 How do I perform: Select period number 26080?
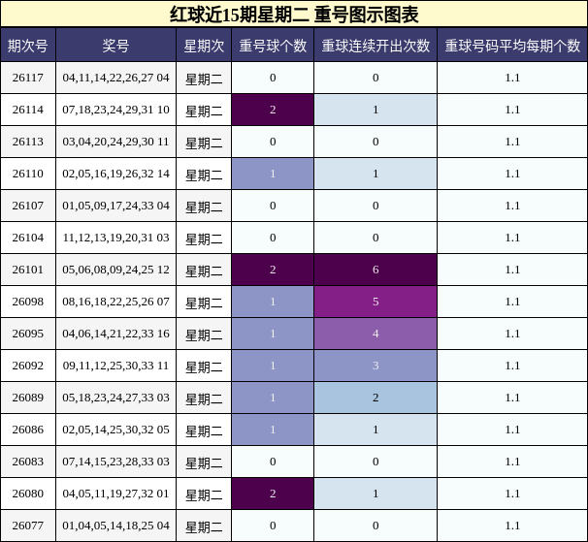point(28,494)
